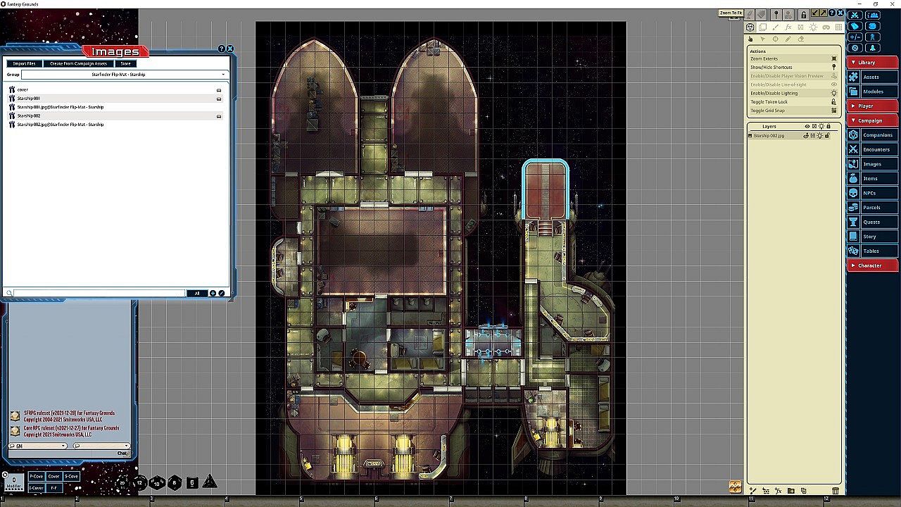The width and height of the screenshot is (901, 507).
Task: Open the options gear icon
Action: click(x=855, y=48)
